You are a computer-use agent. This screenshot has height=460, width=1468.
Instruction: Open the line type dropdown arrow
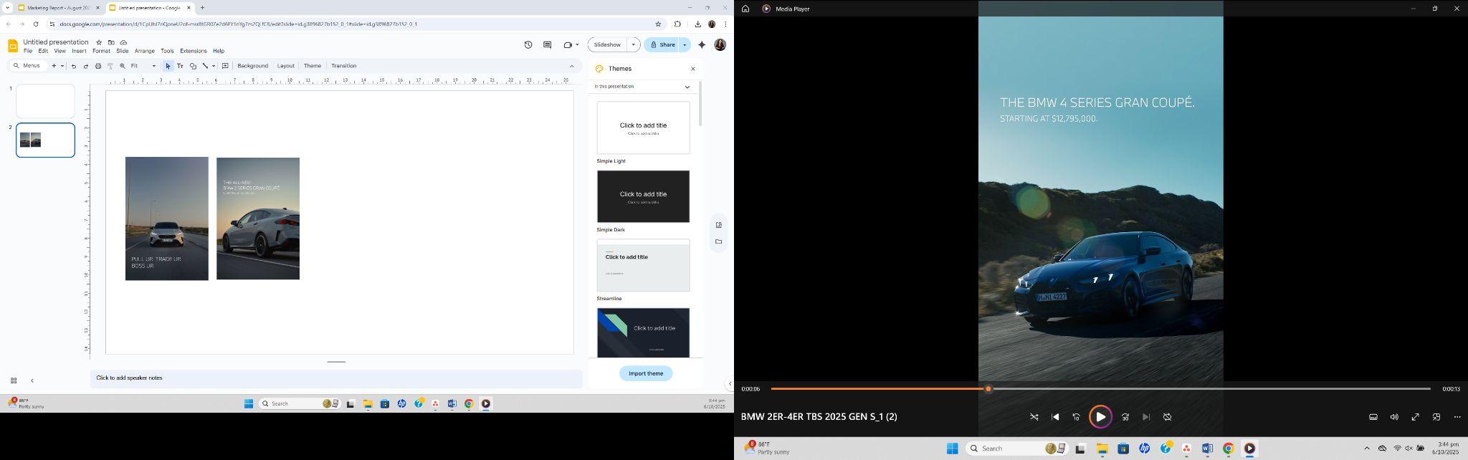tap(214, 66)
